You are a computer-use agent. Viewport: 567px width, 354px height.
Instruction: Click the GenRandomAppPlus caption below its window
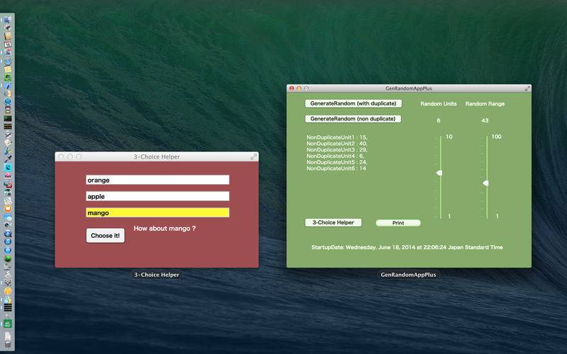pyautogui.click(x=408, y=275)
